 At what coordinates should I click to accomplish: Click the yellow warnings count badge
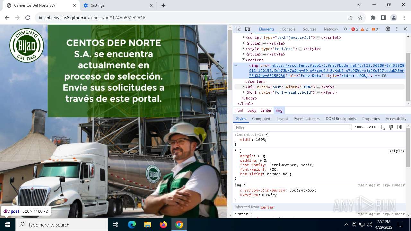[x=364, y=29]
